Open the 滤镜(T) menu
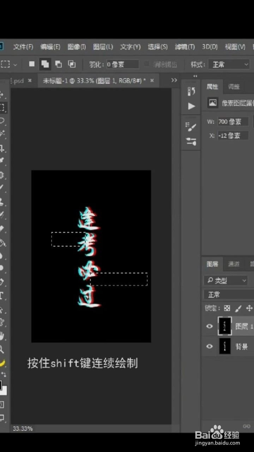This screenshot has height=452, width=254. tap(185, 47)
